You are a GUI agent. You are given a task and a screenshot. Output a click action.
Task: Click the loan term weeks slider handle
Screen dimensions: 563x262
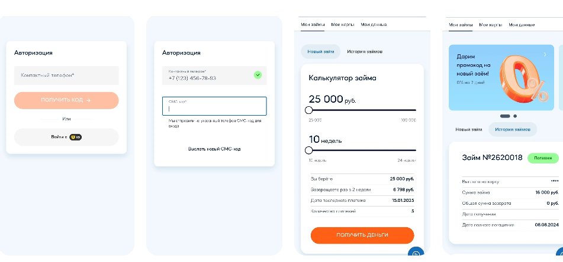coord(308,150)
